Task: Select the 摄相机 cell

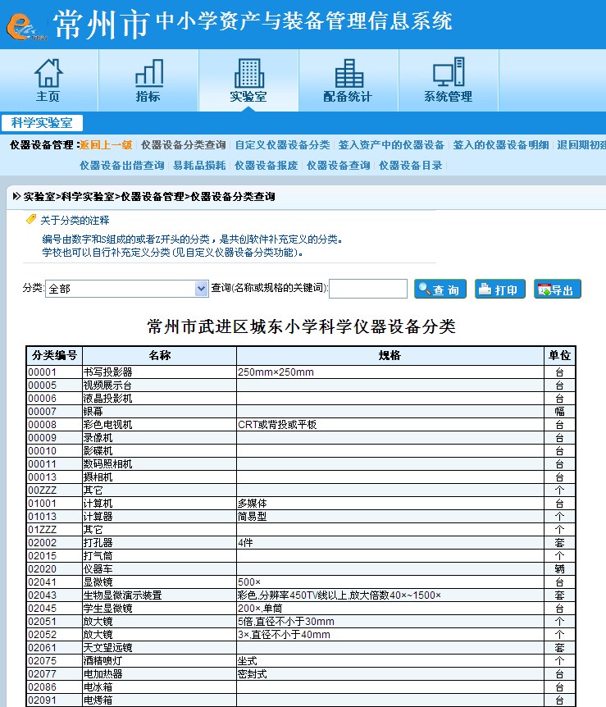Action: click(160, 477)
